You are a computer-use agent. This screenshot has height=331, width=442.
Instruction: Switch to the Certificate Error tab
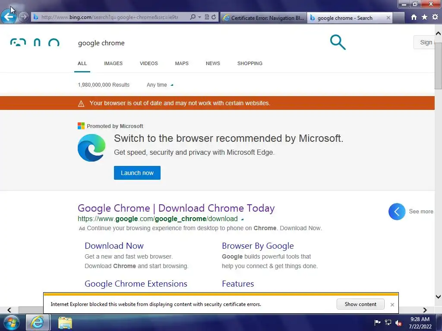pos(264,18)
